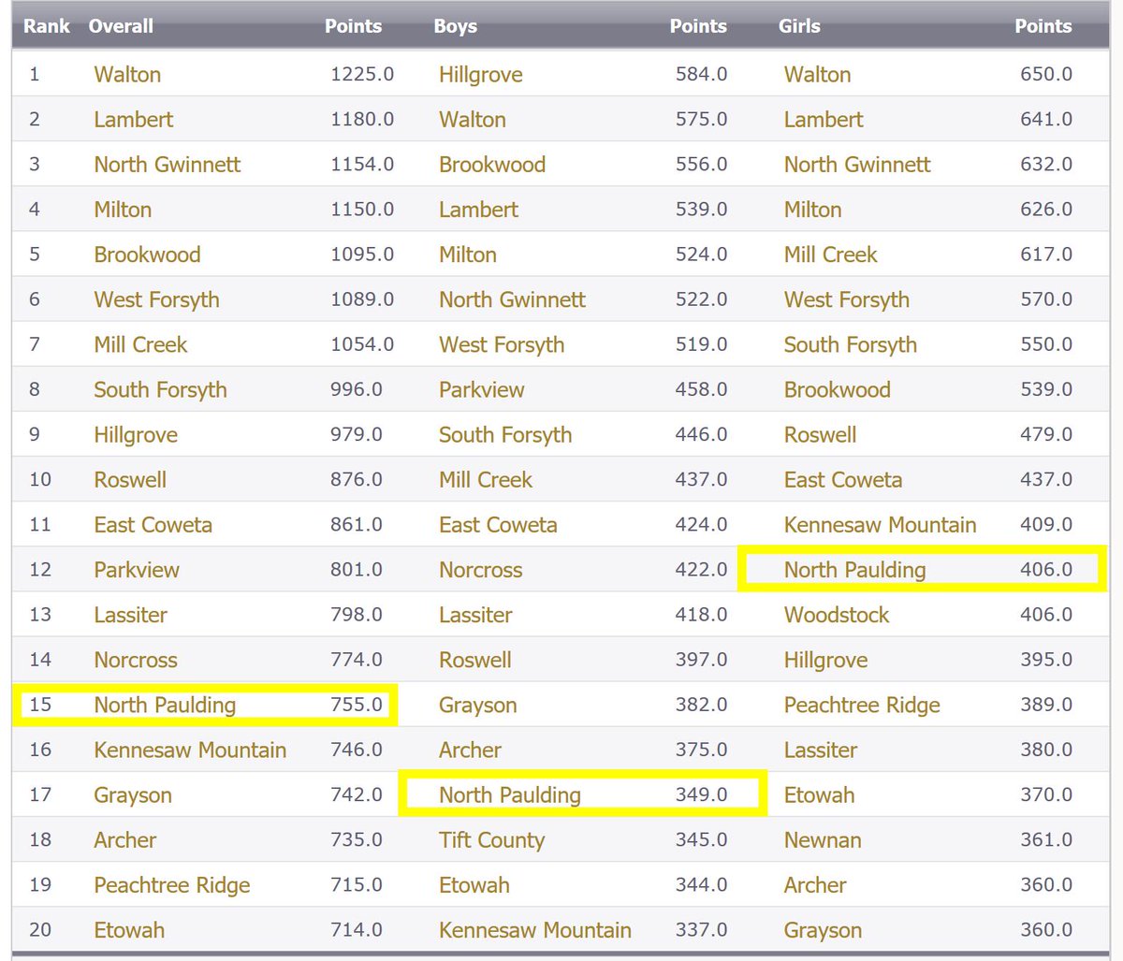Screen dimensions: 1123x961
Task: Select the 996.0 overall points value
Action: point(357,389)
